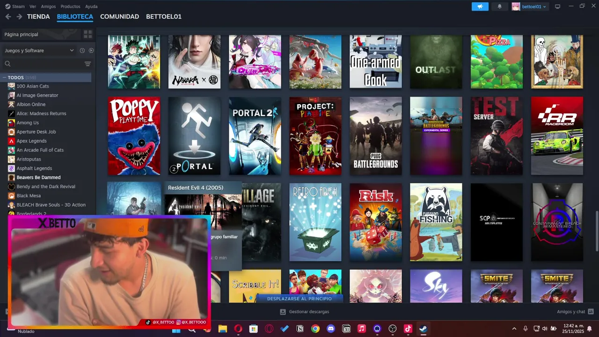Switch to the TIENDA tab
This screenshot has height=337, width=599.
coord(38,16)
